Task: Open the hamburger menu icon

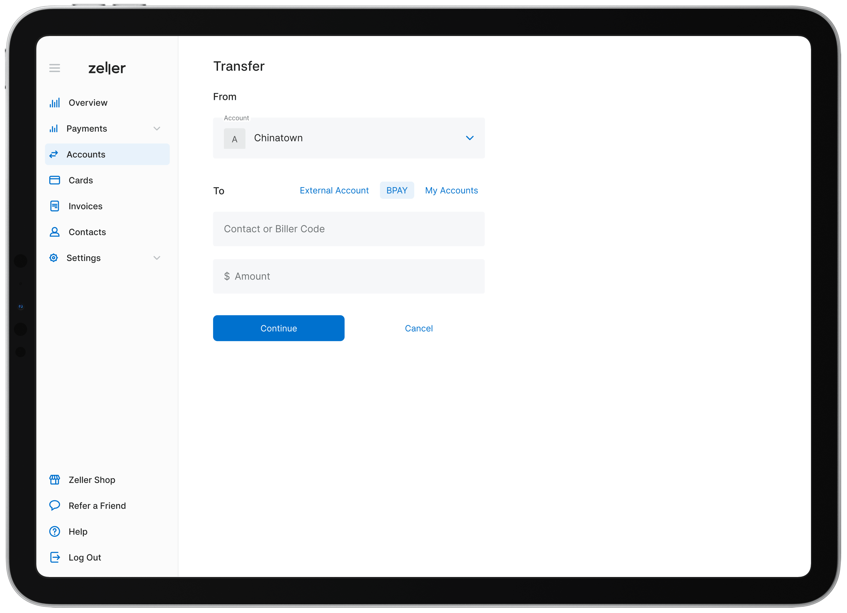Action: pyautogui.click(x=54, y=68)
